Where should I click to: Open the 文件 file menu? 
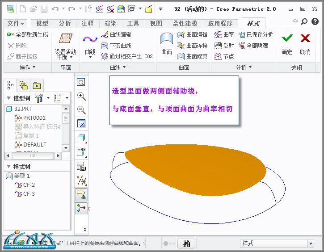coord(16,24)
